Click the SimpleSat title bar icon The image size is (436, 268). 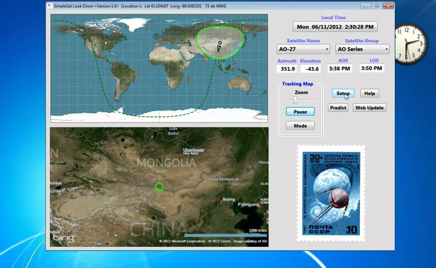click(50, 6)
